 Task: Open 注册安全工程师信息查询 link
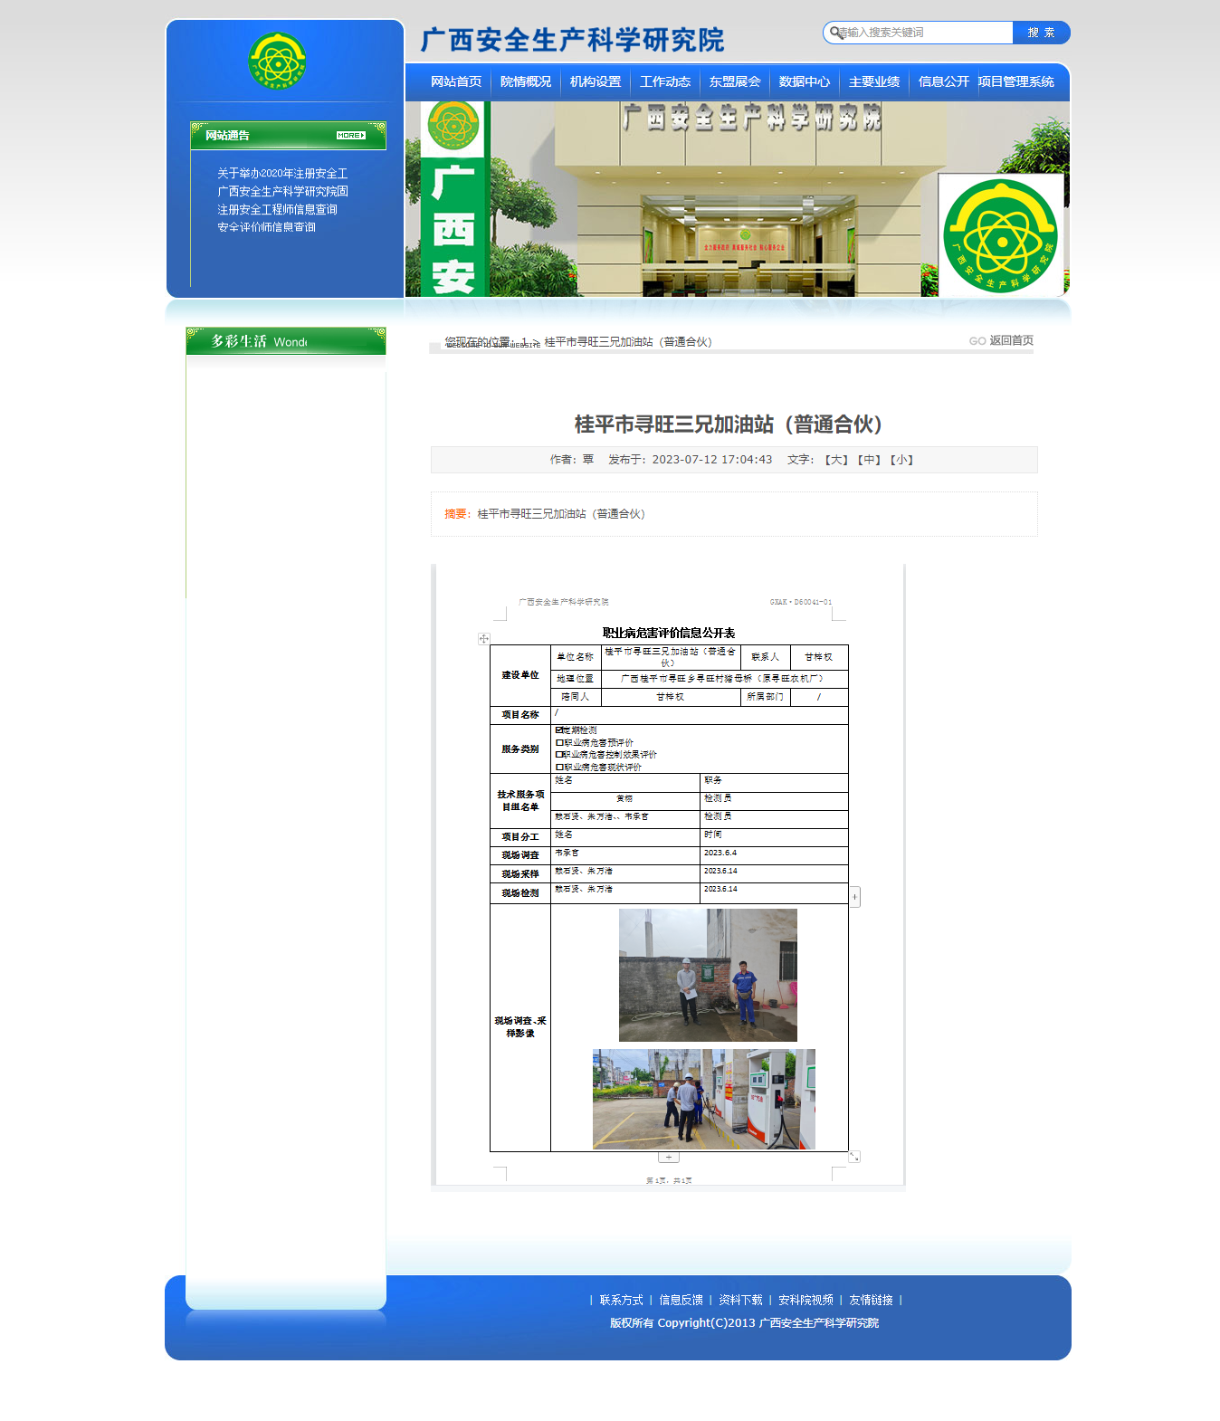point(277,209)
